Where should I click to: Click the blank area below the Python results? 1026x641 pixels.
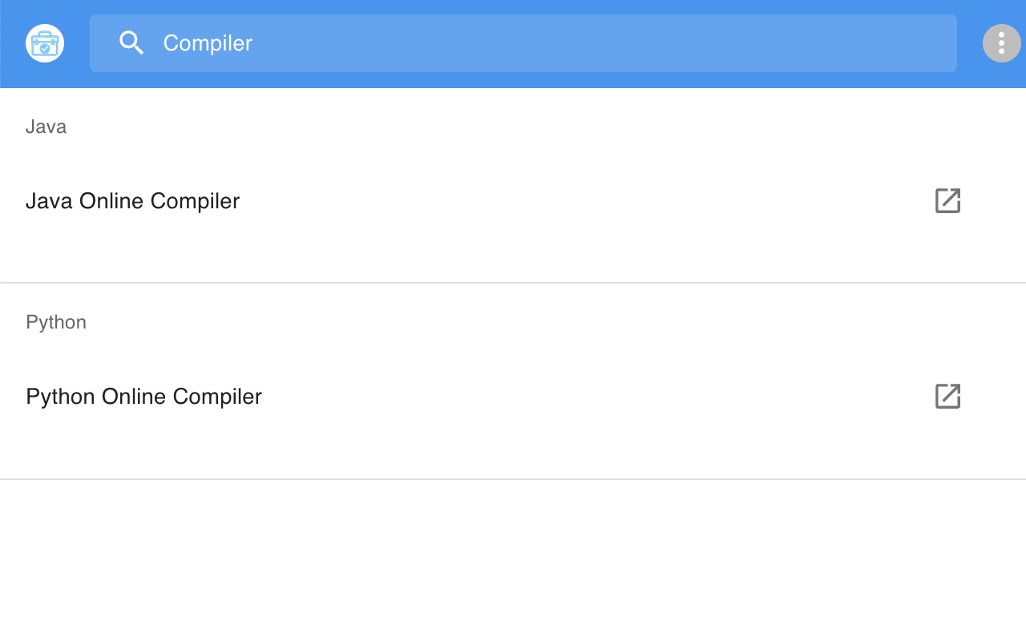click(x=513, y=561)
